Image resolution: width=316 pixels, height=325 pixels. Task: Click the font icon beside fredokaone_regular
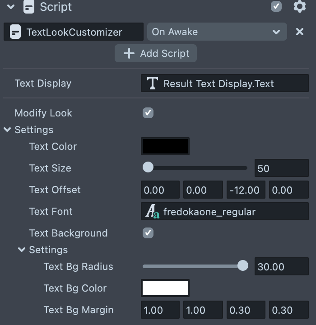coord(153,212)
